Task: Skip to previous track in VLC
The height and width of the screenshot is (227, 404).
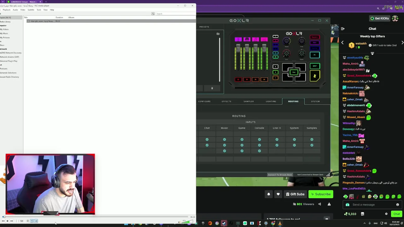Action: pos(3,221)
